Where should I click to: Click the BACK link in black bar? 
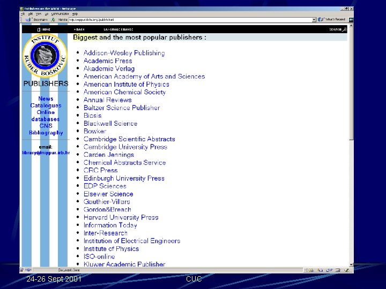pos(79,29)
